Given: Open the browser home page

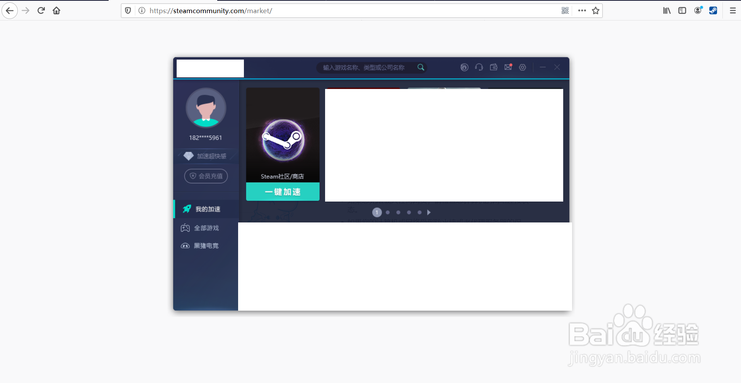Looking at the screenshot, I should pos(56,10).
